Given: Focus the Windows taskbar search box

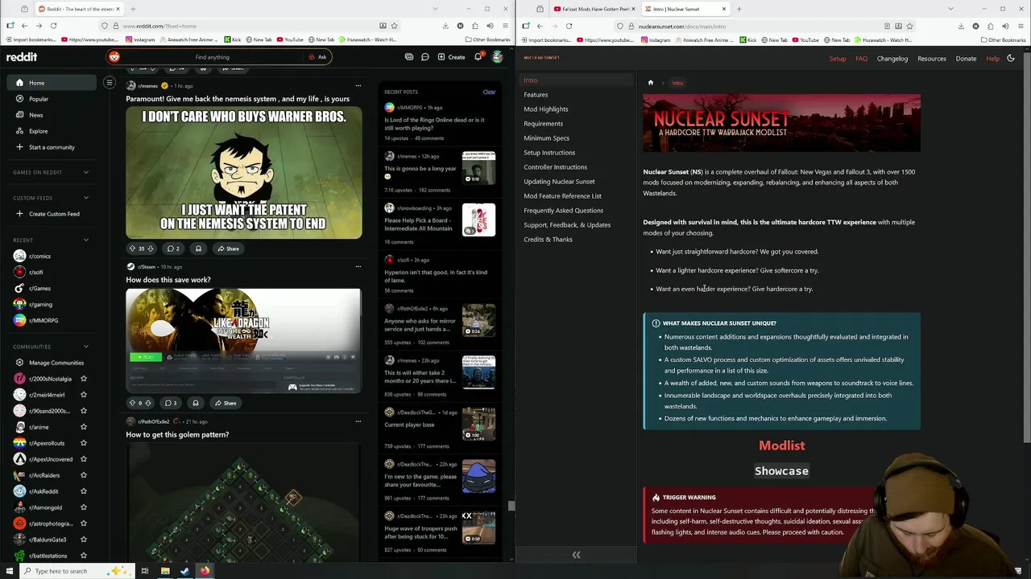Looking at the screenshot, I should pos(77,571).
